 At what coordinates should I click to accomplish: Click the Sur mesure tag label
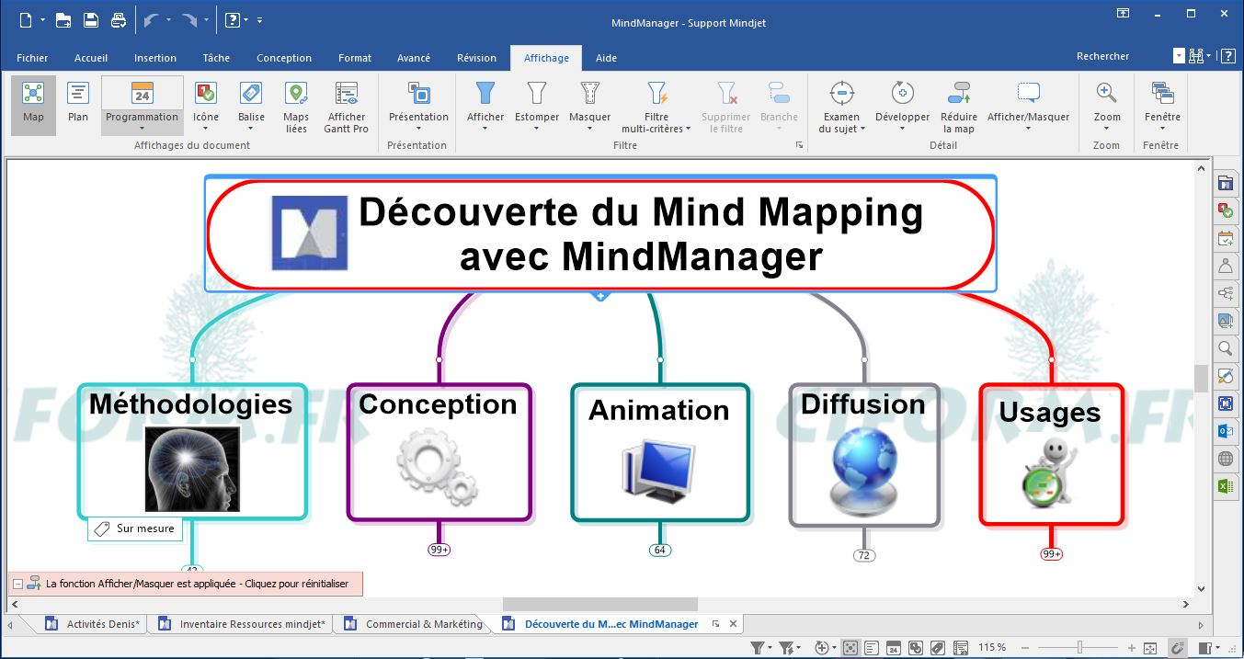coord(135,529)
